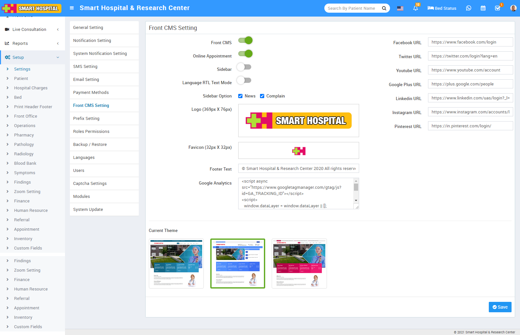The width and height of the screenshot is (520, 335).
Task: Click the Pinterest URL input field
Action: [470, 126]
